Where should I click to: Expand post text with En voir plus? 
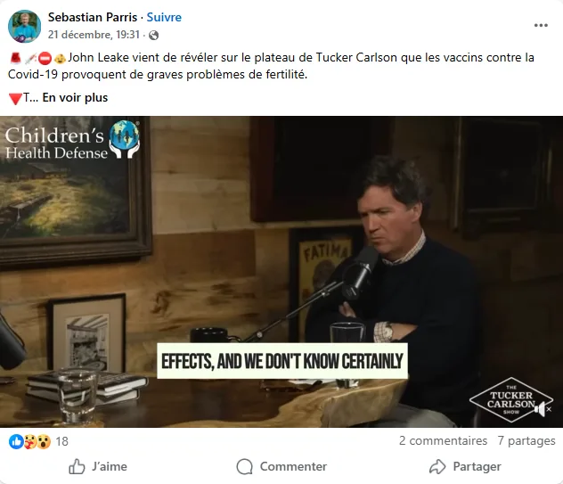pyautogui.click(x=75, y=97)
